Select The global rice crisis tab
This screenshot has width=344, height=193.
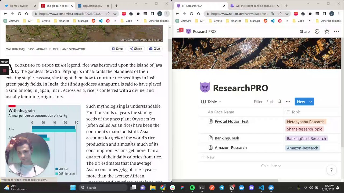point(56,6)
